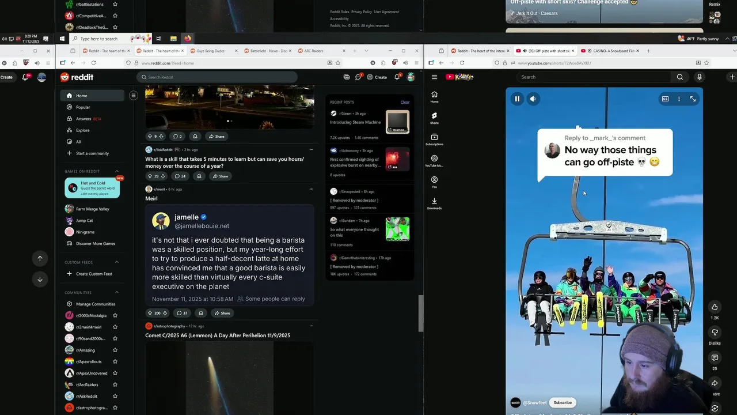Click Start a community
The width and height of the screenshot is (737, 415).
coord(92,153)
